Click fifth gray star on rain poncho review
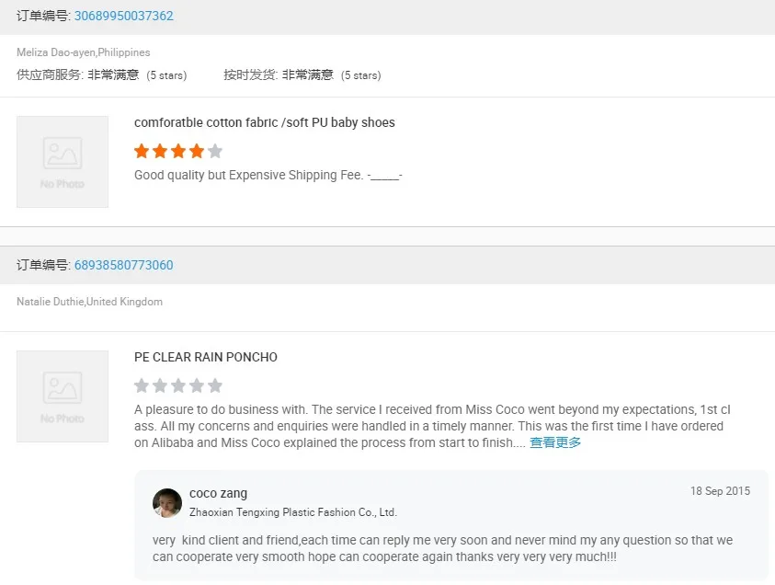Image resolution: width=775 pixels, height=585 pixels. pos(215,385)
